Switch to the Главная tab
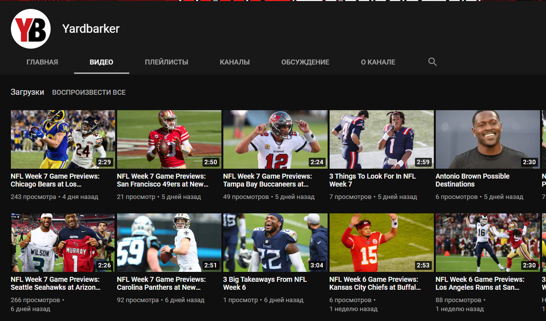This screenshot has width=546, height=321. pyautogui.click(x=42, y=62)
